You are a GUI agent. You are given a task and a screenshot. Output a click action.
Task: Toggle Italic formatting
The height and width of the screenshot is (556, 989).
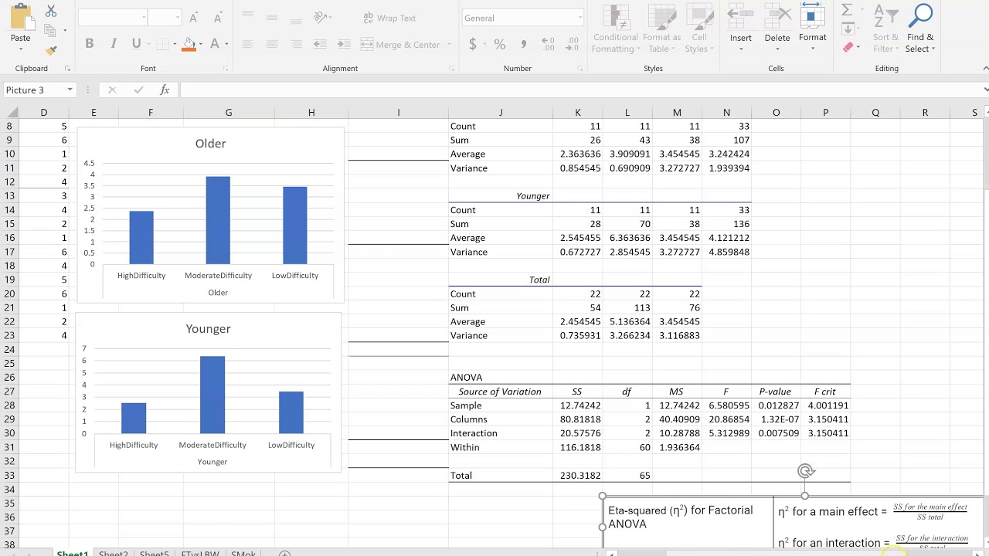(x=114, y=44)
